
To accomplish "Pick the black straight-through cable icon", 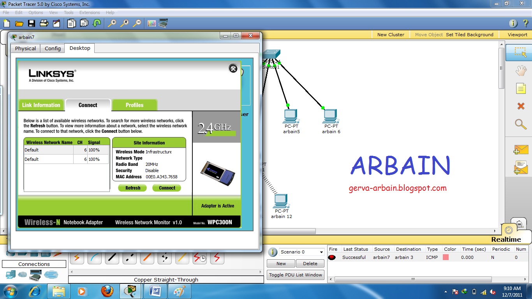I will [x=112, y=257].
